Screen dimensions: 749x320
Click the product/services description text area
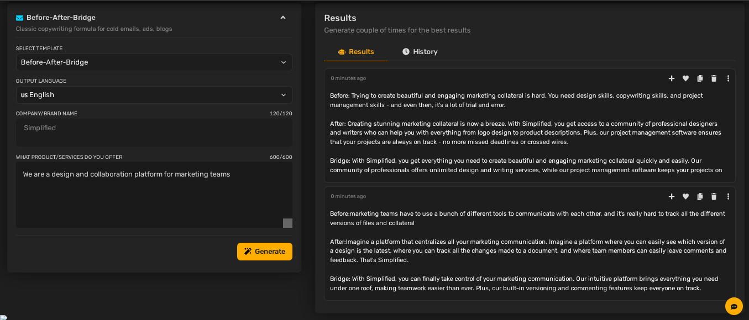tap(154, 195)
